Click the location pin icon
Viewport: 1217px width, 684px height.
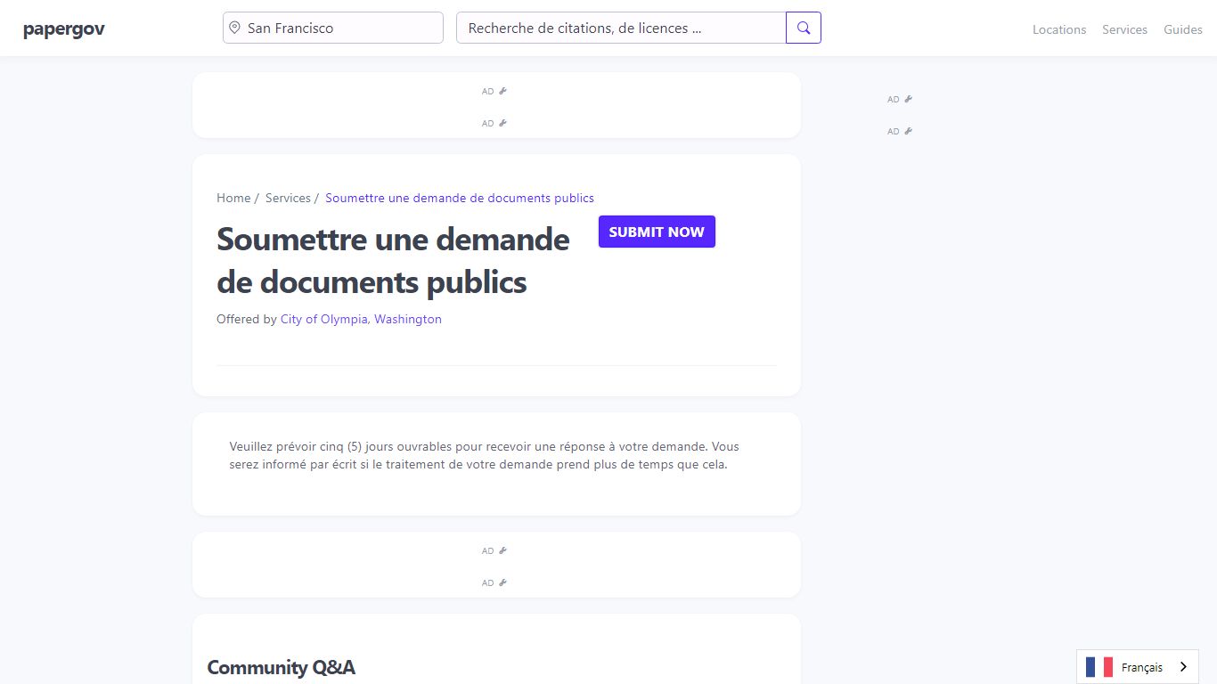pyautogui.click(x=234, y=28)
